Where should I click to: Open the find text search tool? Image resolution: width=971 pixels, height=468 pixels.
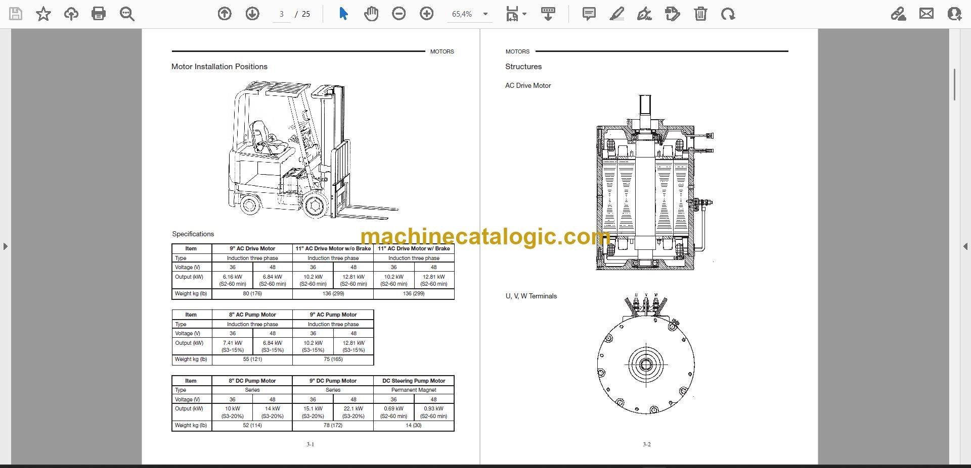[x=127, y=14]
